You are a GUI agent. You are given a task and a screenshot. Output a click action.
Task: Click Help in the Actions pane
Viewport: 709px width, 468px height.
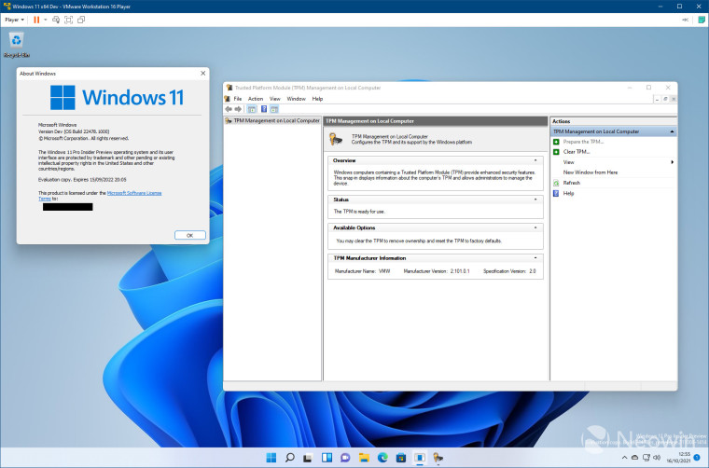(568, 193)
